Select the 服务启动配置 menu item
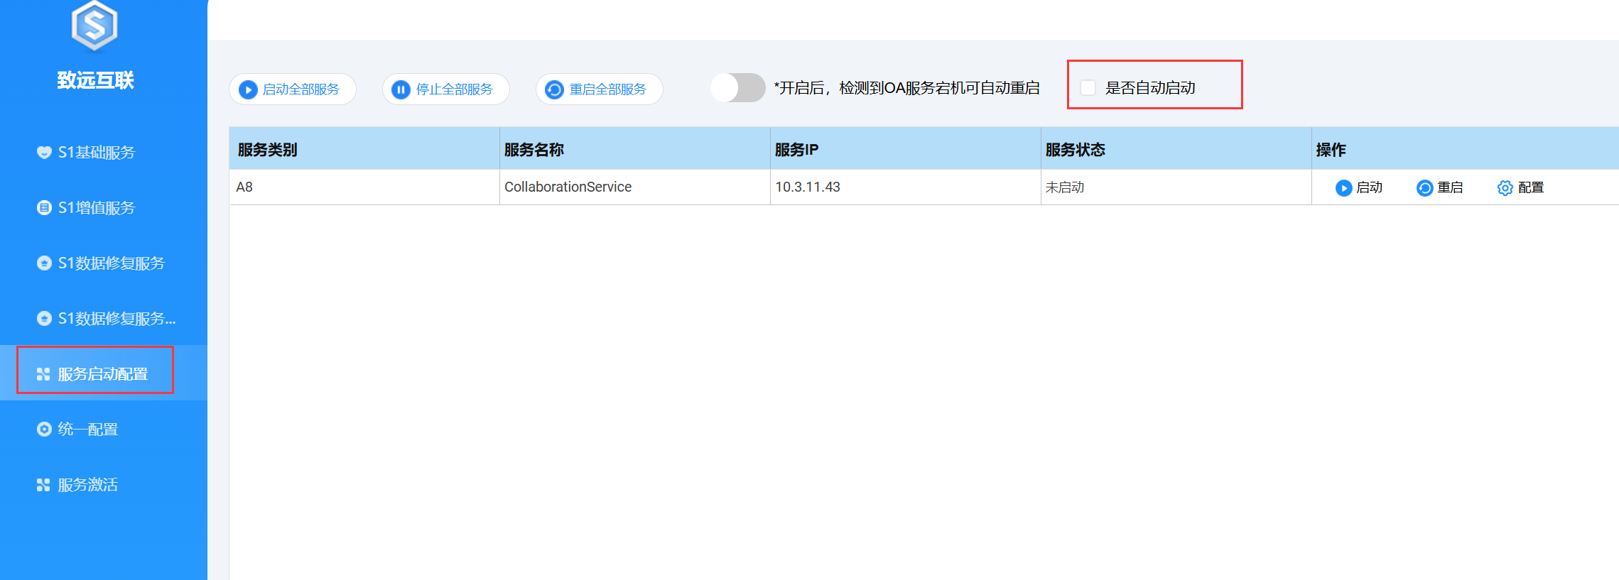 pos(103,373)
